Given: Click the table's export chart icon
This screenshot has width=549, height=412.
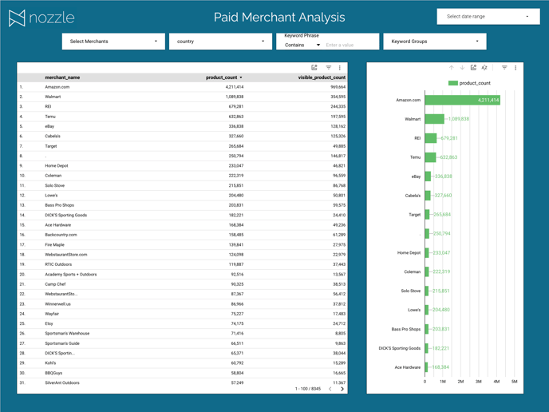Looking at the screenshot, I should [314, 68].
